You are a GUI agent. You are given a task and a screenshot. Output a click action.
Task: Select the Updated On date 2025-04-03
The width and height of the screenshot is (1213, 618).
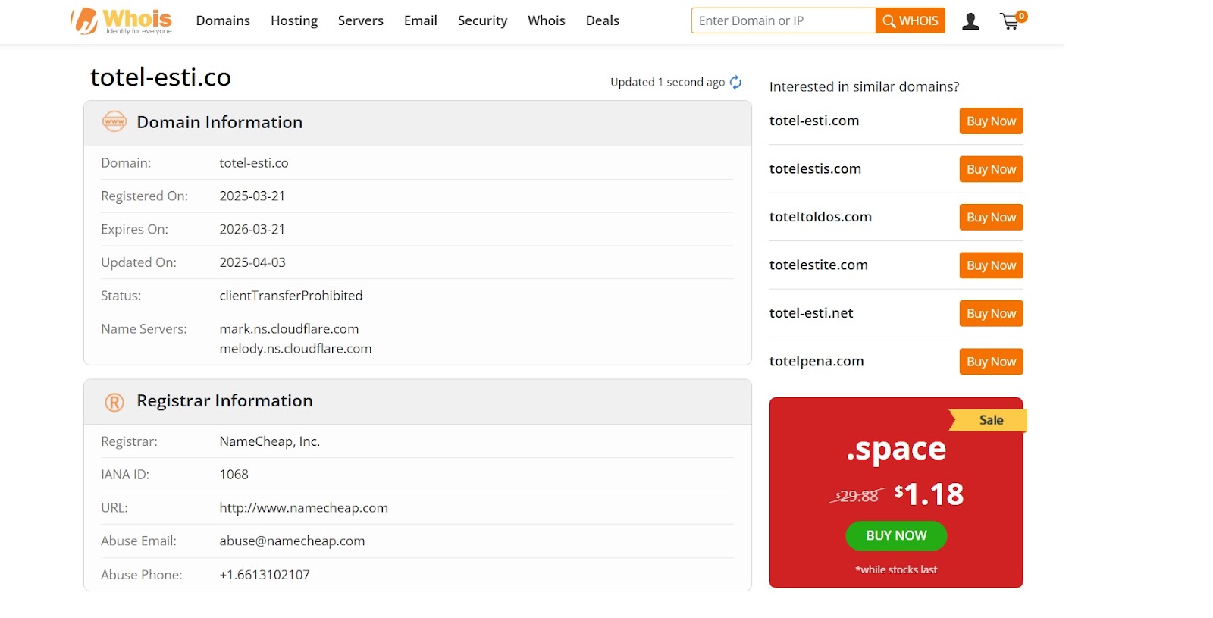252,262
